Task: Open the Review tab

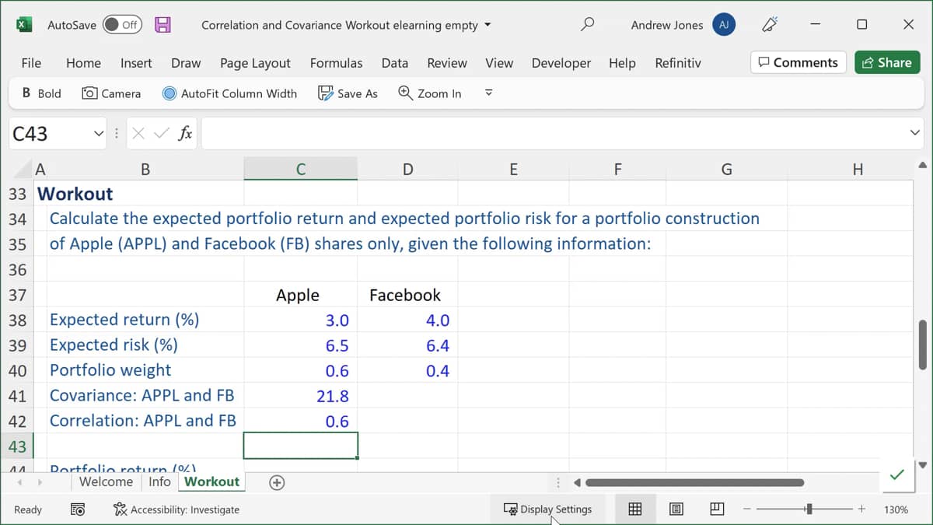Action: 447,63
